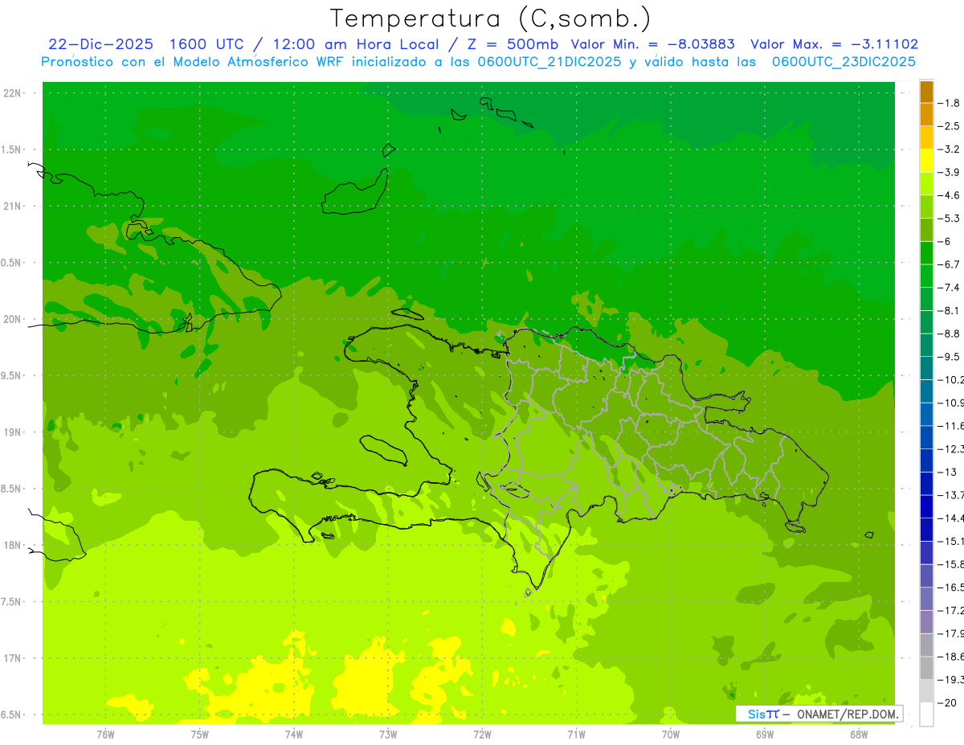Click the '72W' longitude label
The height and width of the screenshot is (745, 964).
(x=483, y=734)
